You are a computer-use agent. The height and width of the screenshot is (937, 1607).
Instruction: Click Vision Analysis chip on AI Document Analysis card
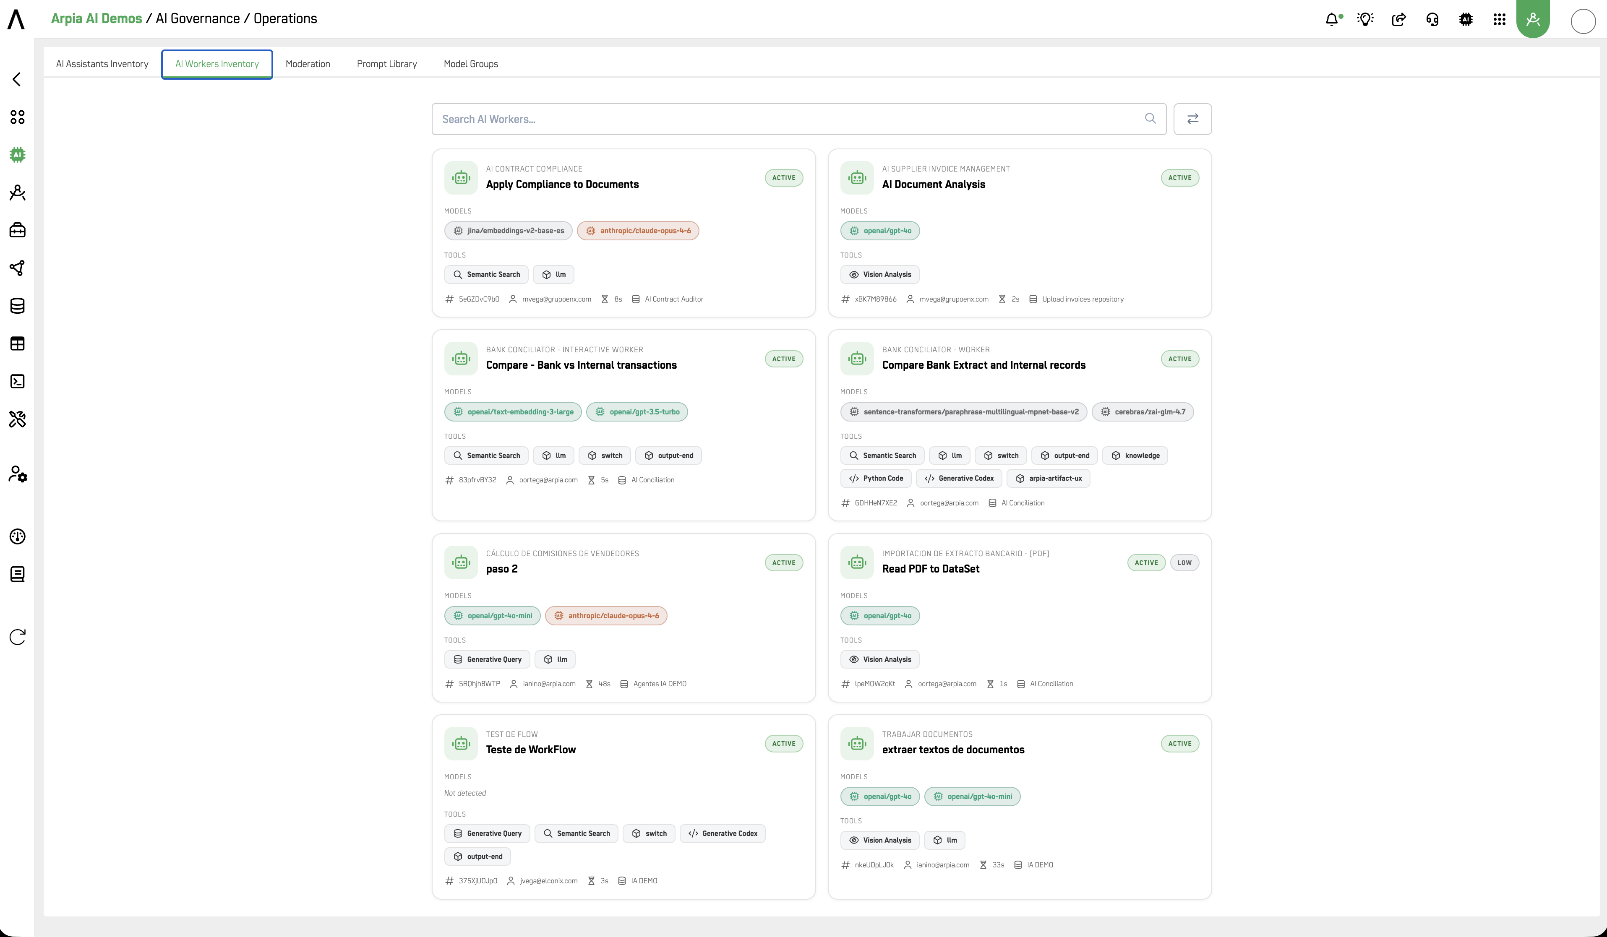(879, 274)
